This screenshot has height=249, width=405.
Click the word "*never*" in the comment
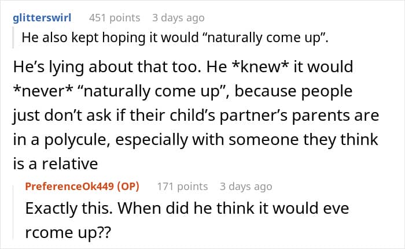point(38,91)
